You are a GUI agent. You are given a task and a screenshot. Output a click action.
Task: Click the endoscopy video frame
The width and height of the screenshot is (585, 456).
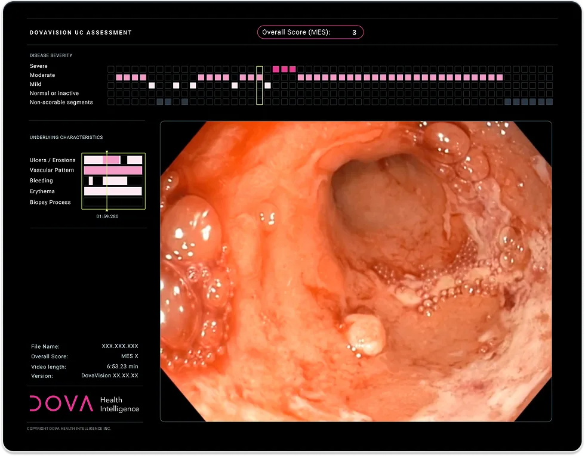click(x=356, y=271)
